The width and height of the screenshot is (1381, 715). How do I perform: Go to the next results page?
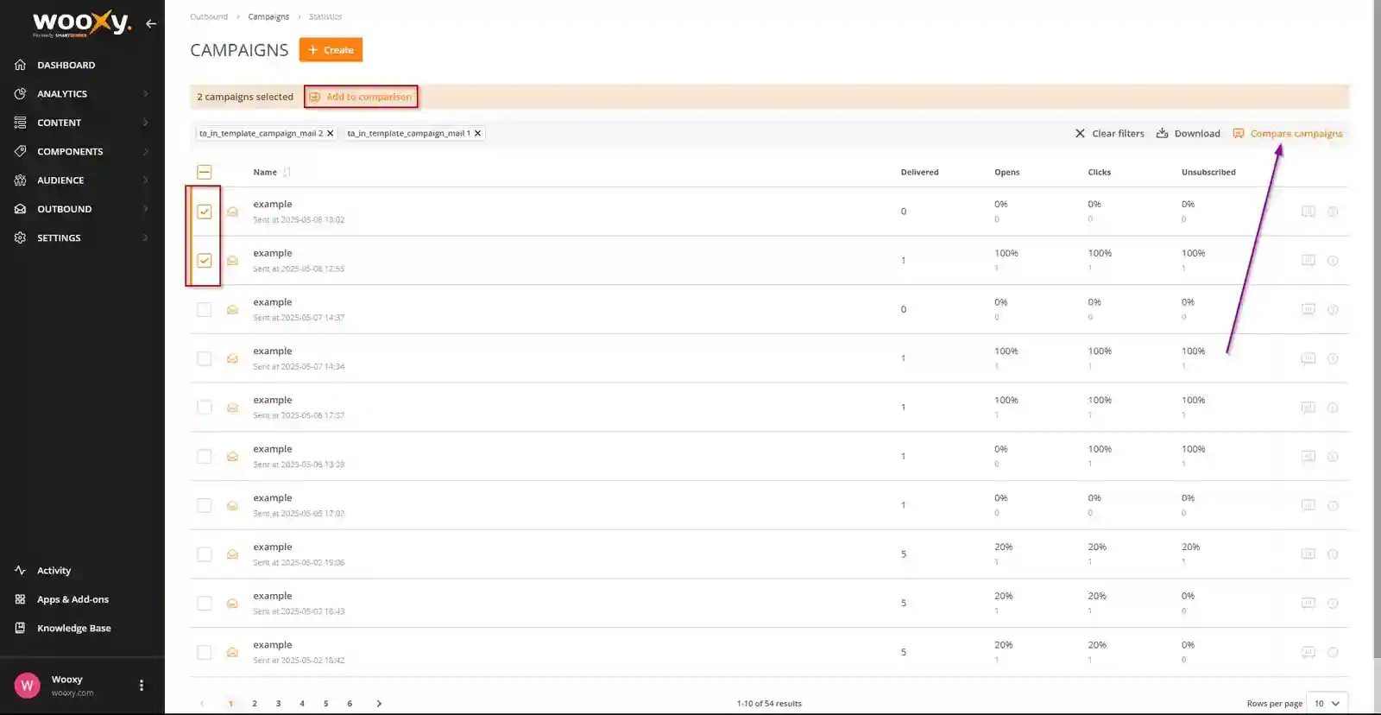379,704
